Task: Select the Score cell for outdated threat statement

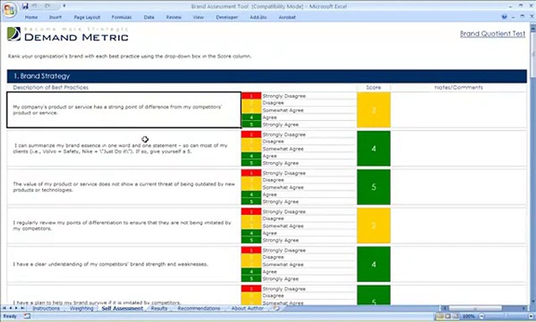Action: coord(374,187)
